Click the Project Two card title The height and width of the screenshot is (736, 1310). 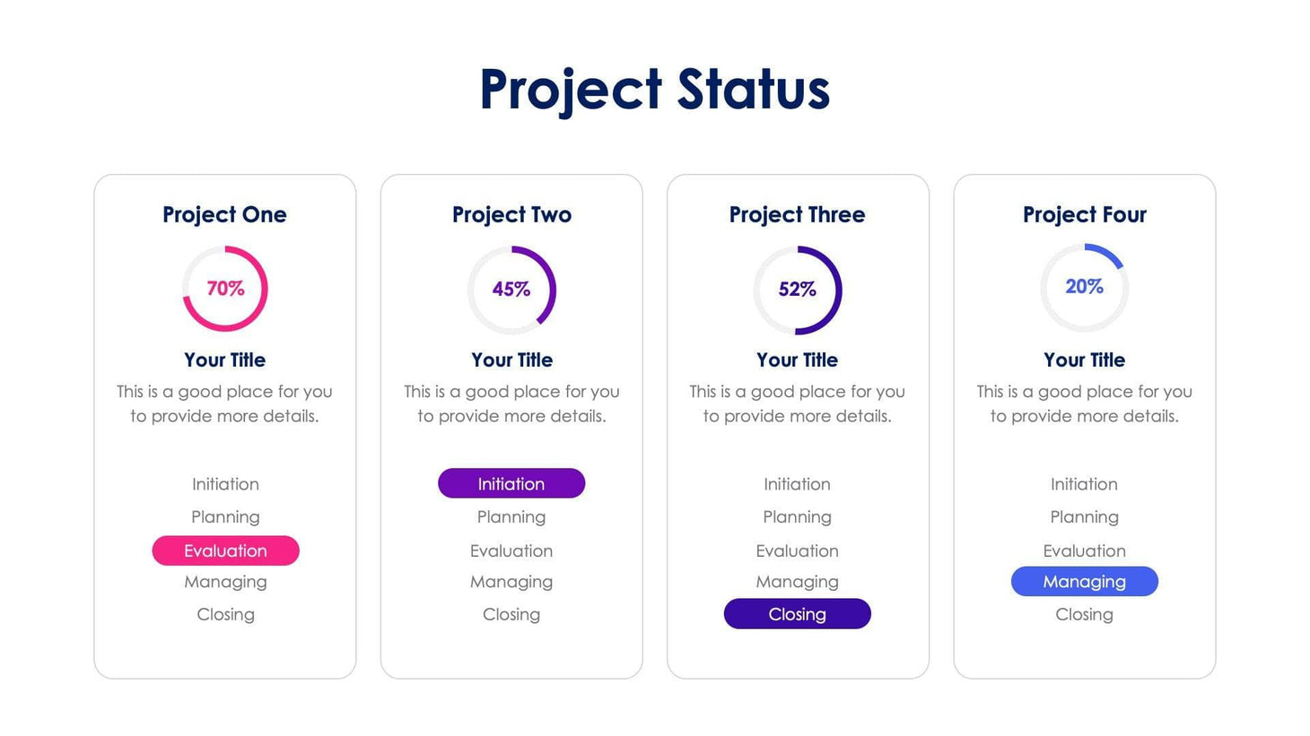[511, 214]
